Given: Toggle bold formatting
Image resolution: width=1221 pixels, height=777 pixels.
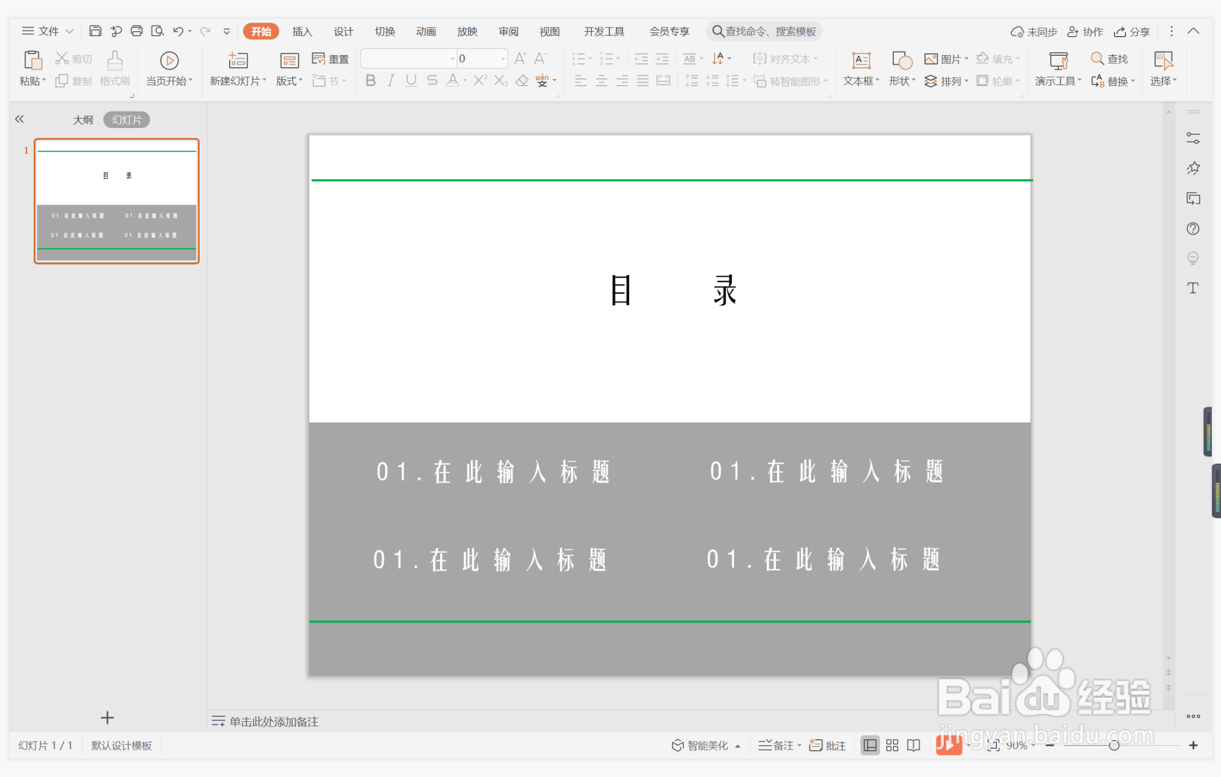Looking at the screenshot, I should pyautogui.click(x=370, y=80).
